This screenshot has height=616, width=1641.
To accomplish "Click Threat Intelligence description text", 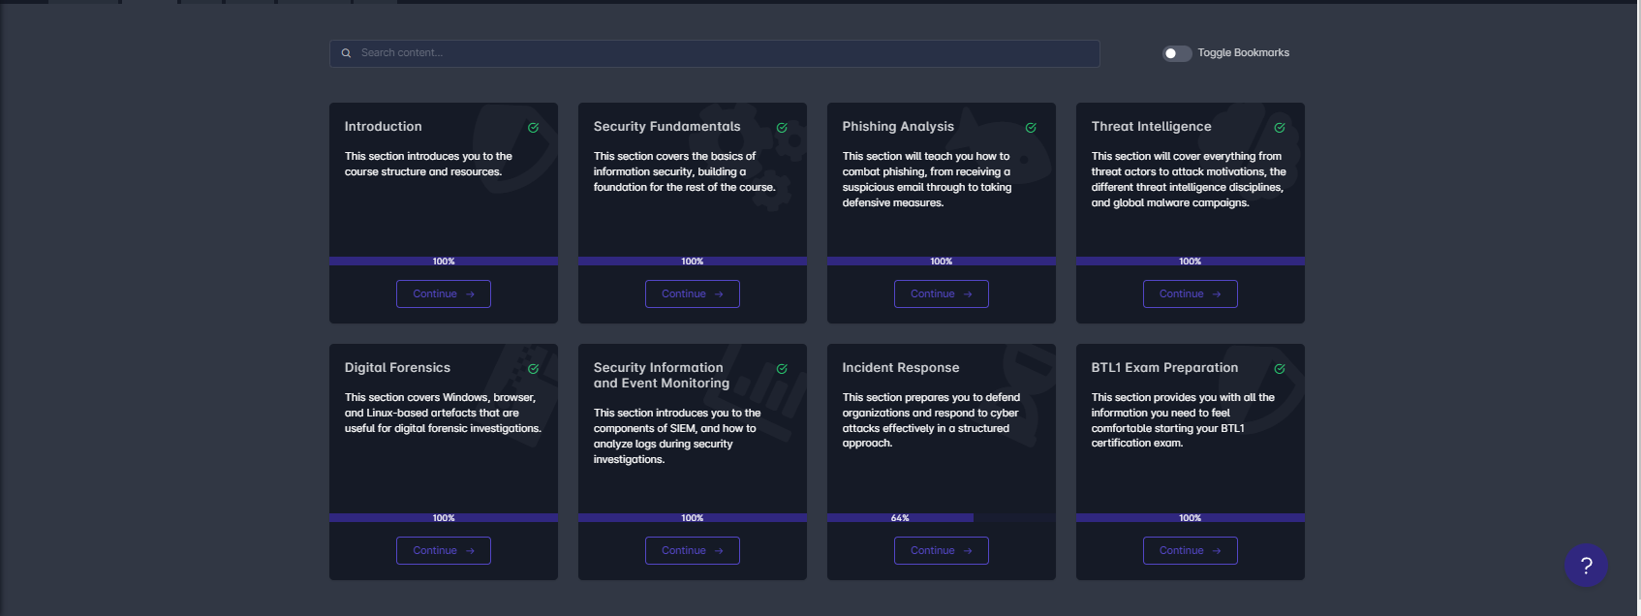I will pos(1189,179).
